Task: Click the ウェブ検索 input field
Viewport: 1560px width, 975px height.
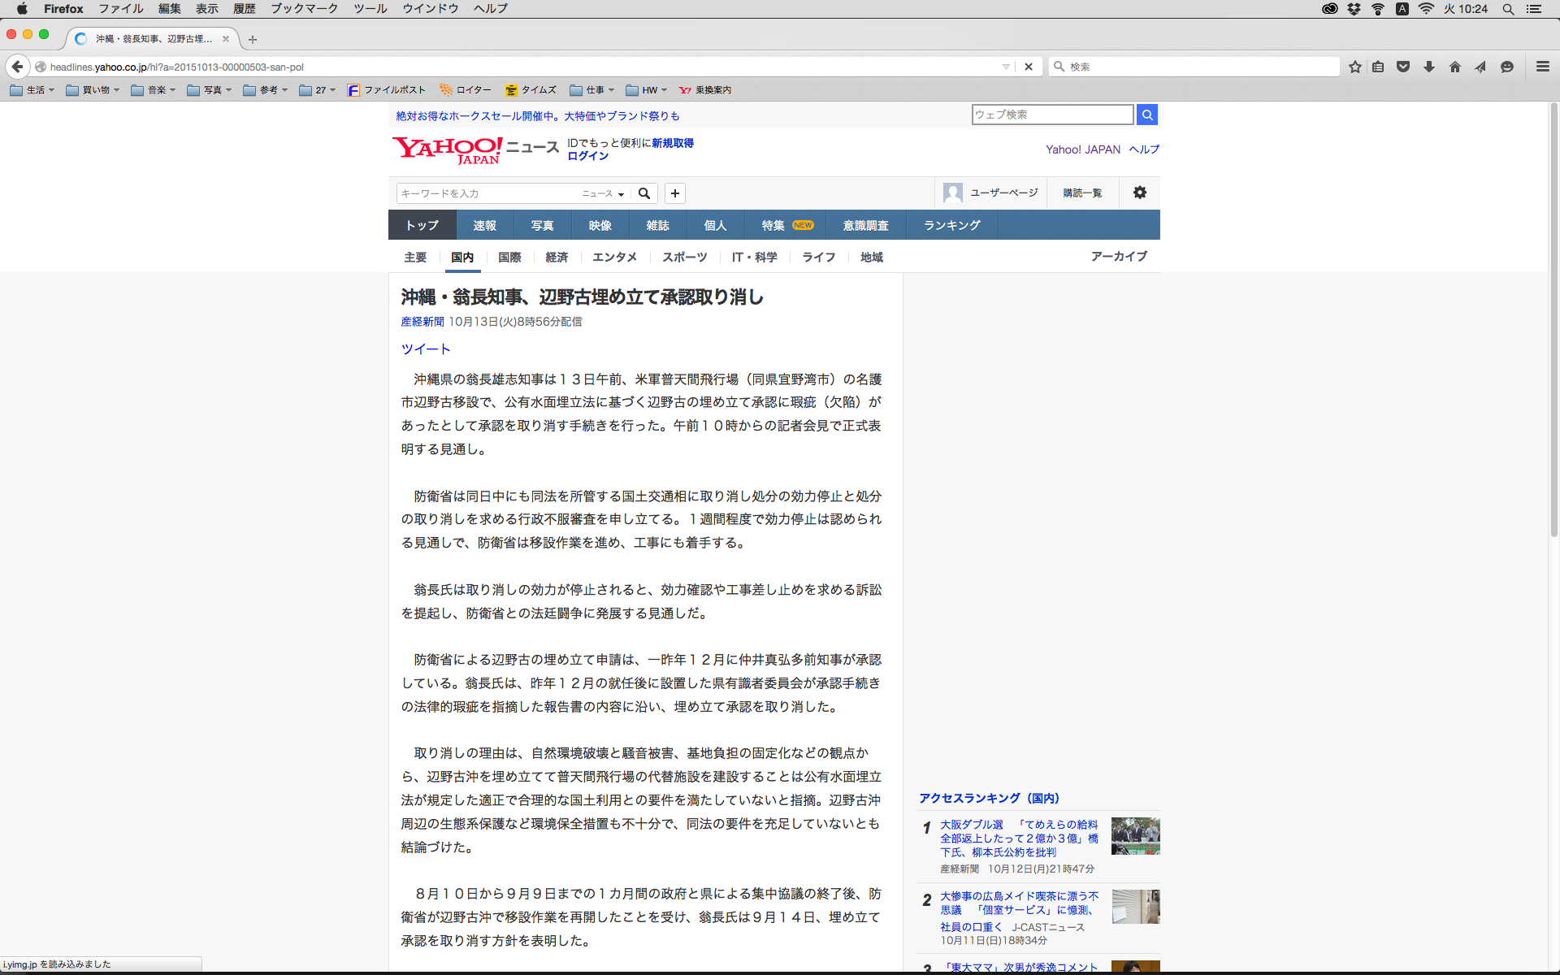Action: pyautogui.click(x=1052, y=115)
